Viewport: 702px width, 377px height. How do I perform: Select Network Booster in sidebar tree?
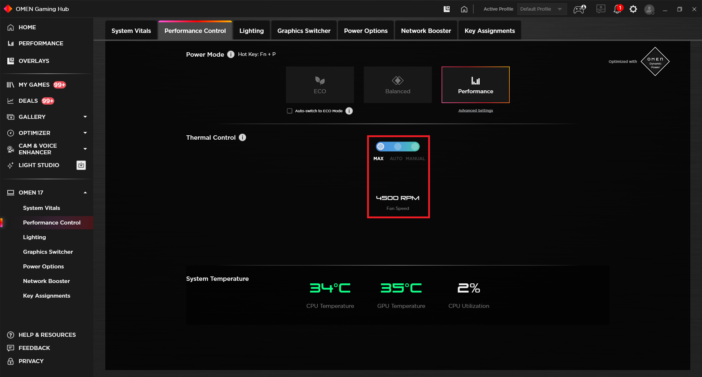tap(46, 281)
